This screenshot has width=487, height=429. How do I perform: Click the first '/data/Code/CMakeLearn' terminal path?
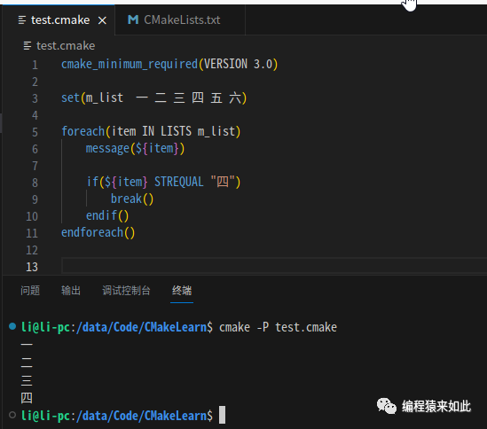pyautogui.click(x=141, y=327)
